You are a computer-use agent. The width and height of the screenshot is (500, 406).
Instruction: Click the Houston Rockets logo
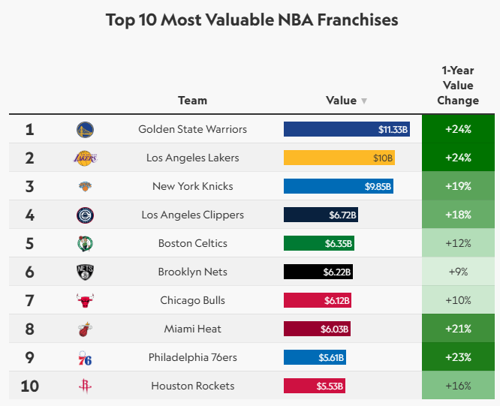pos(85,386)
